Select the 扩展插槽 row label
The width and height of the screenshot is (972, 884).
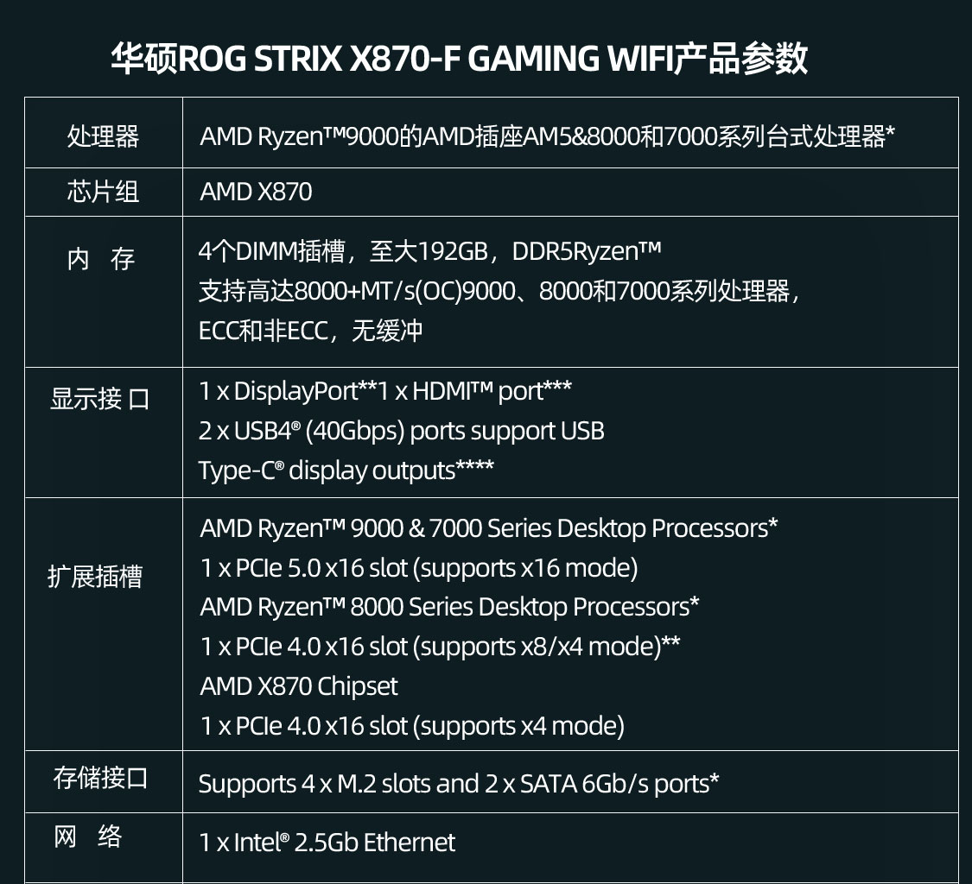(x=95, y=576)
